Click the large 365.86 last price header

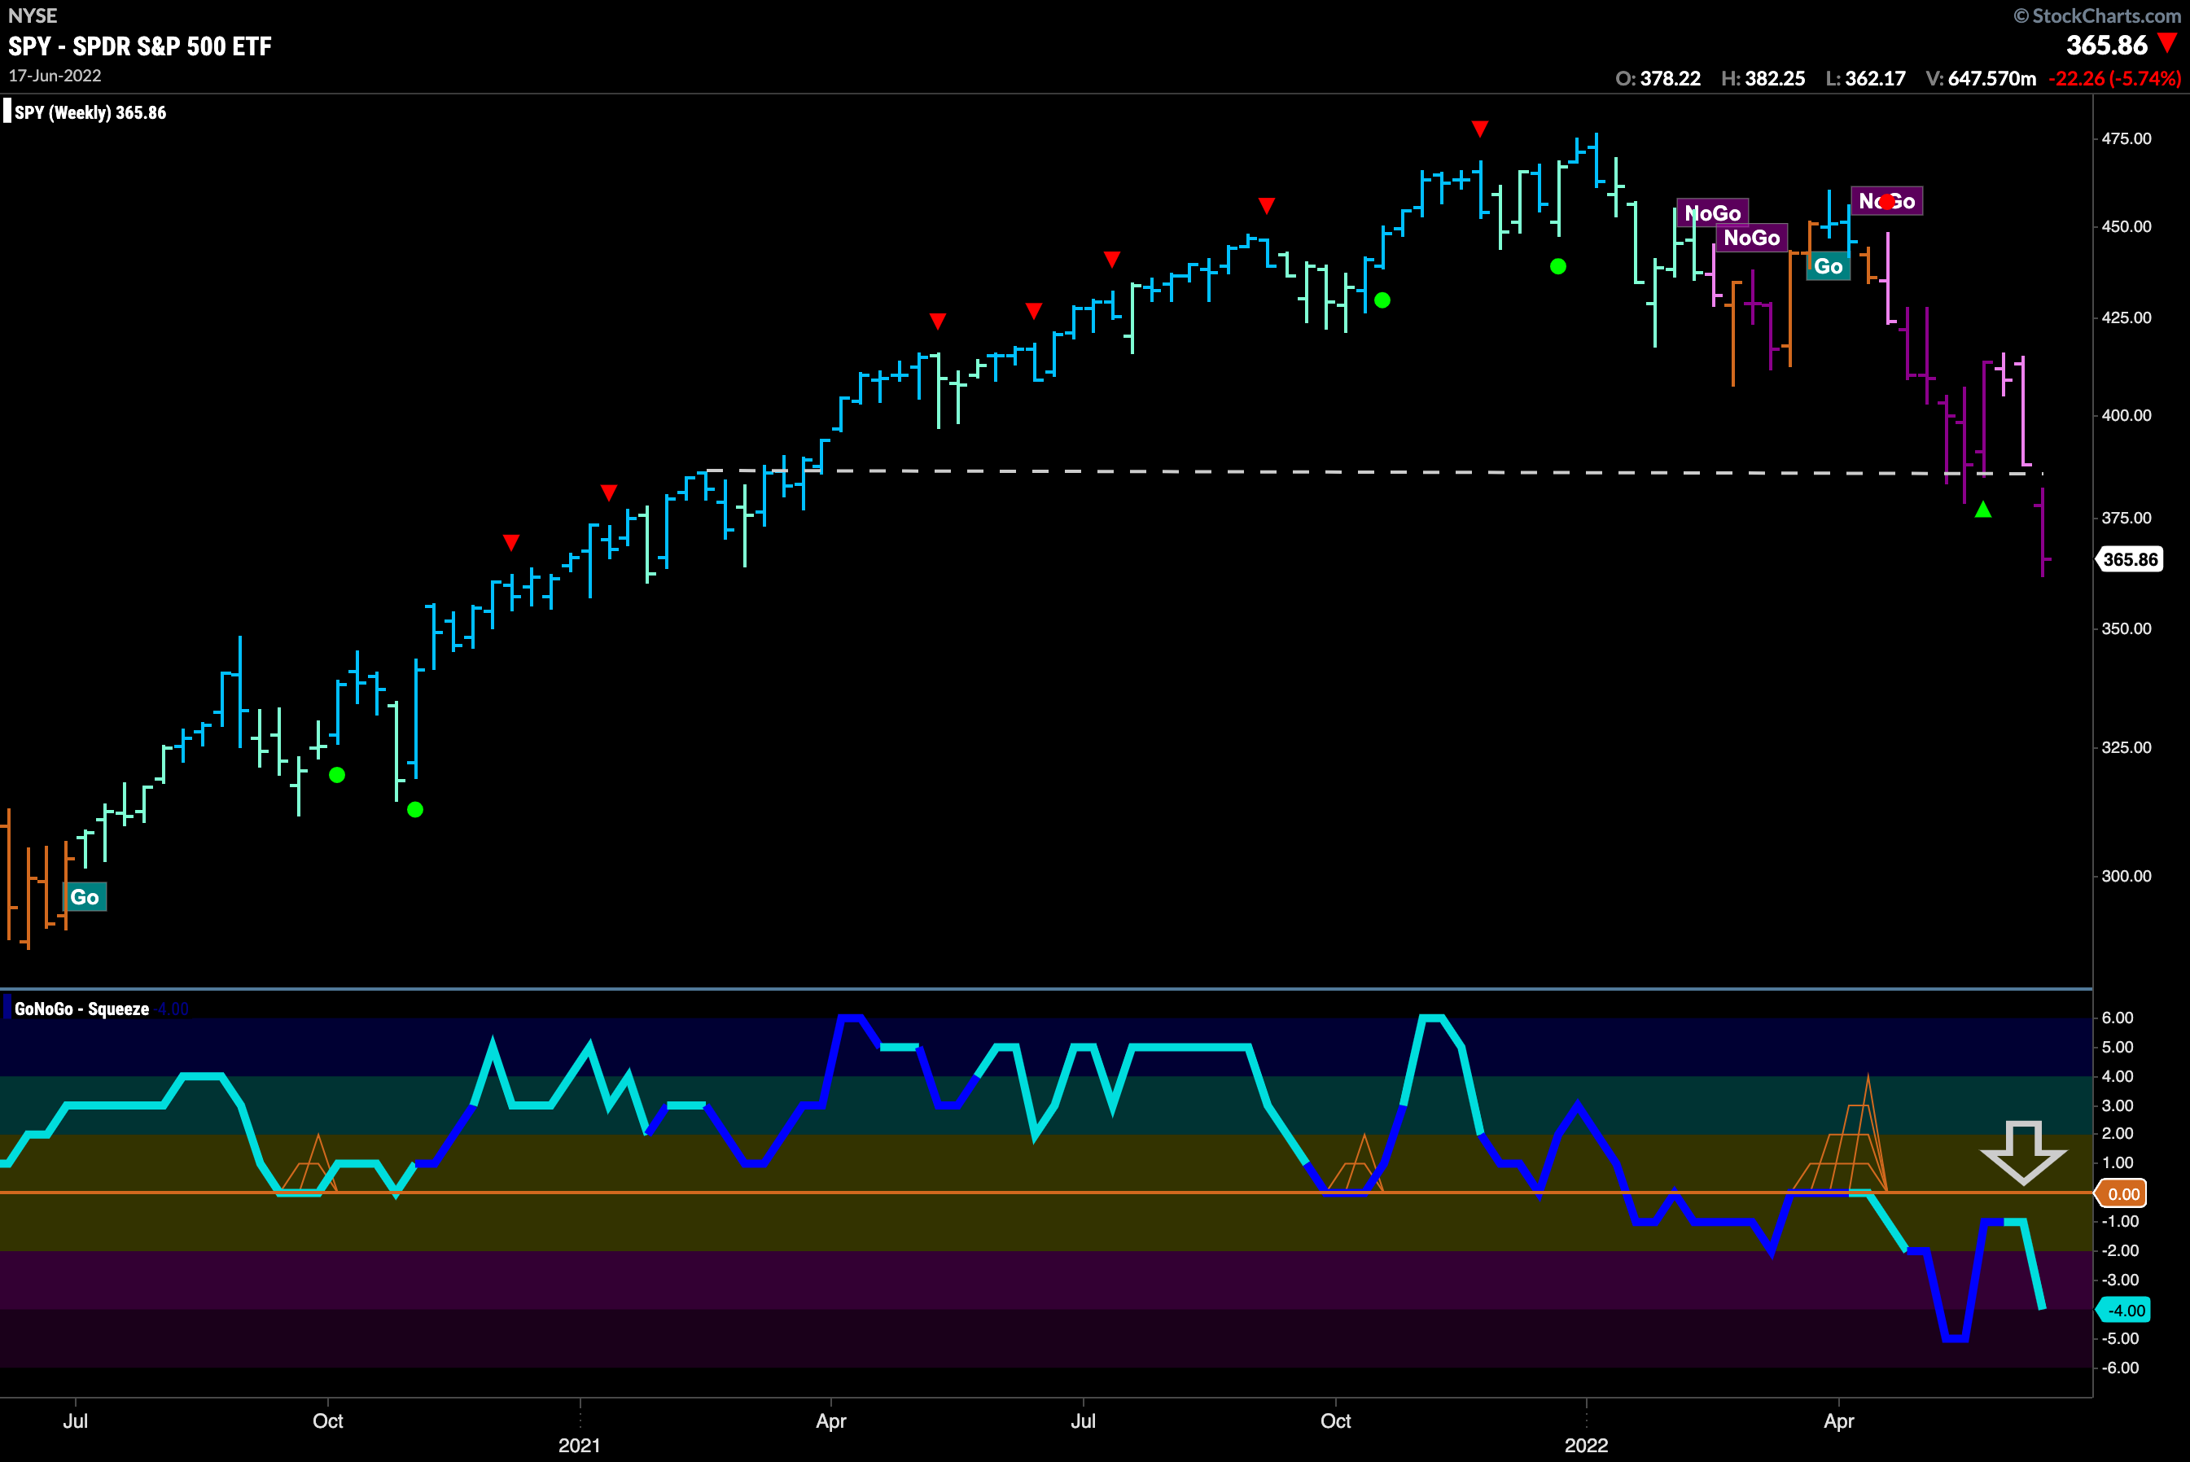click(2106, 45)
